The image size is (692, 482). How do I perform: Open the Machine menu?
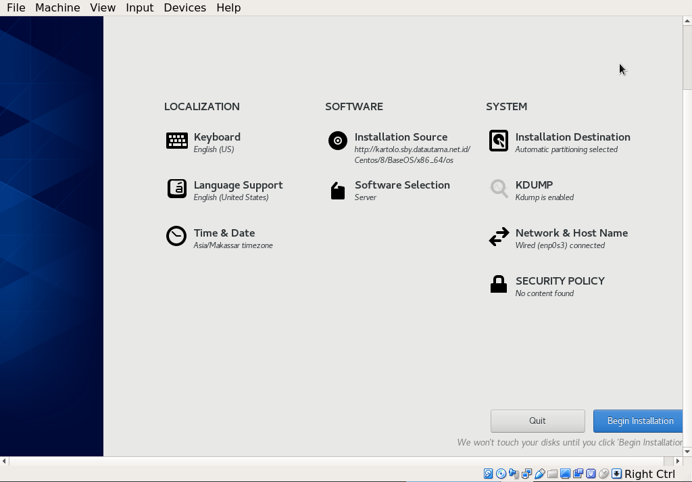tap(57, 7)
